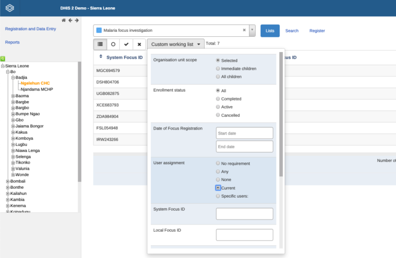
Task: Click the back arrow icon
Action: (70, 20)
